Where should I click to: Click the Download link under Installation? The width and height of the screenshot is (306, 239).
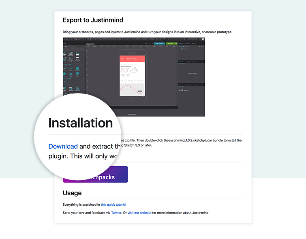63,146
